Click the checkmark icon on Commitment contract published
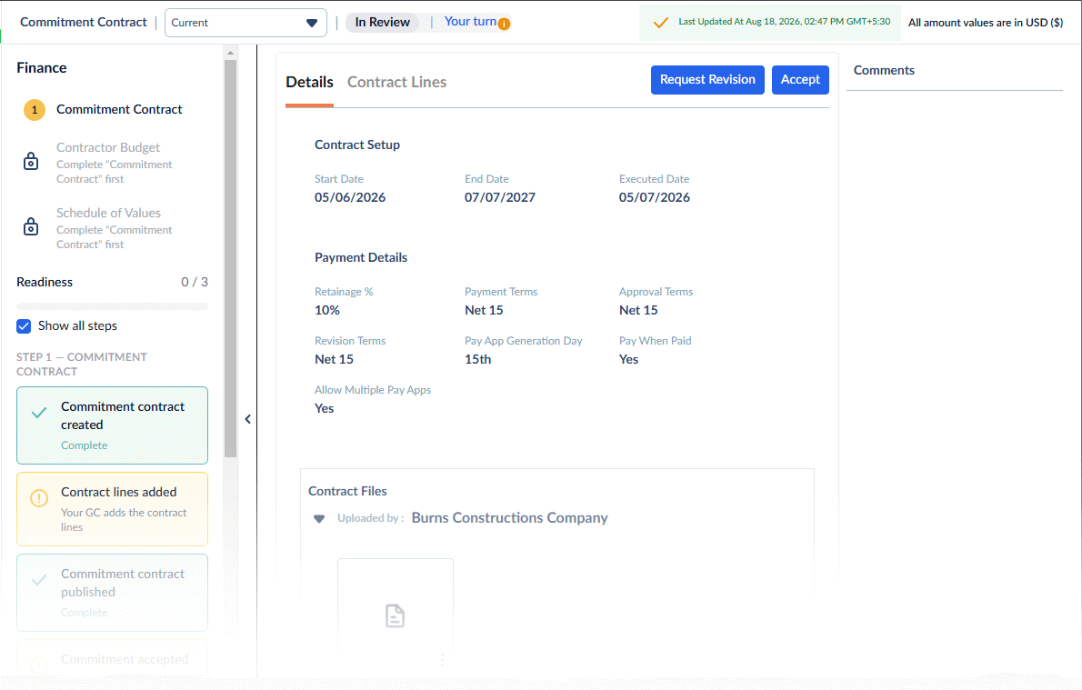This screenshot has height=690, width=1082. 39,580
